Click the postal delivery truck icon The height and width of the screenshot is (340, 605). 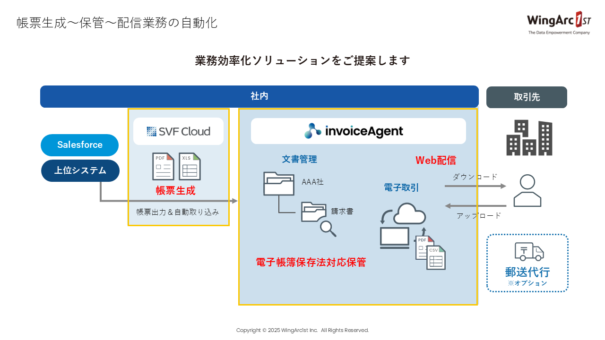coord(529,251)
